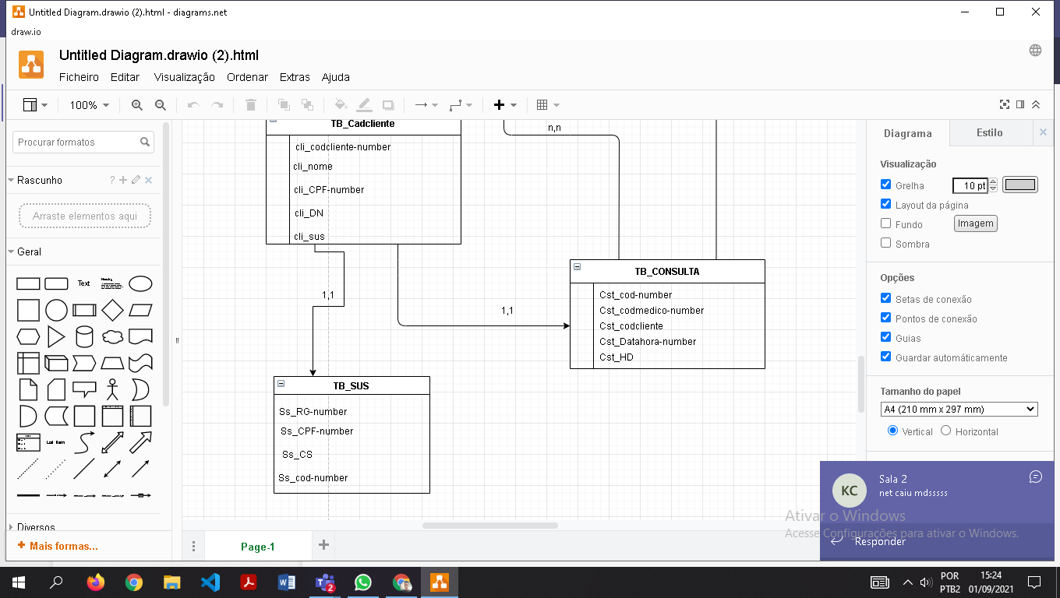Select the actor stick figure shape

pos(112,389)
